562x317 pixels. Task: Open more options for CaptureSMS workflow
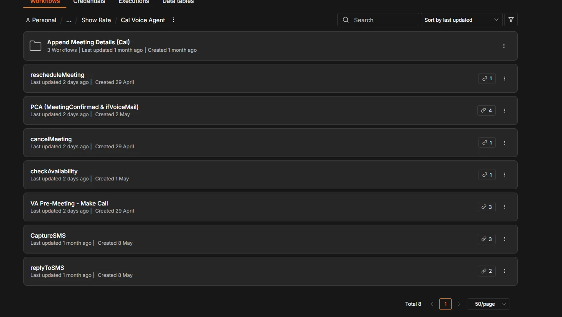[505, 239]
